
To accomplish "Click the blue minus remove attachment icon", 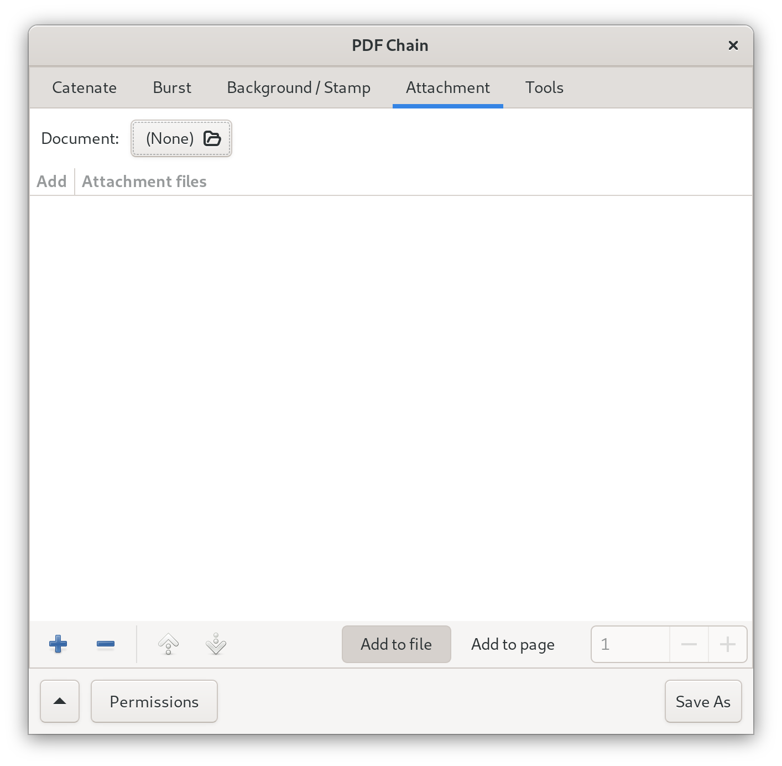I will [x=105, y=644].
